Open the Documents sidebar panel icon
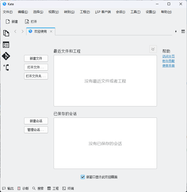 pos(6,33)
